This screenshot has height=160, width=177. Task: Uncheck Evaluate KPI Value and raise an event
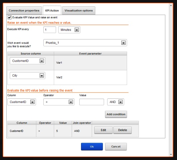[9, 18]
